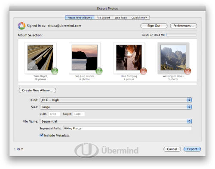Screen dimensions: 215x169
Task: Cancel the export dialog
Action: click(172, 149)
